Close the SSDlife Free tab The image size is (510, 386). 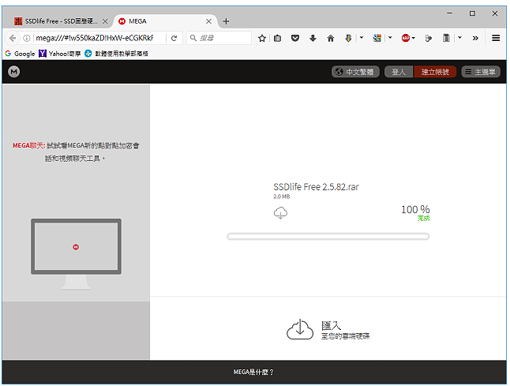tap(105, 21)
